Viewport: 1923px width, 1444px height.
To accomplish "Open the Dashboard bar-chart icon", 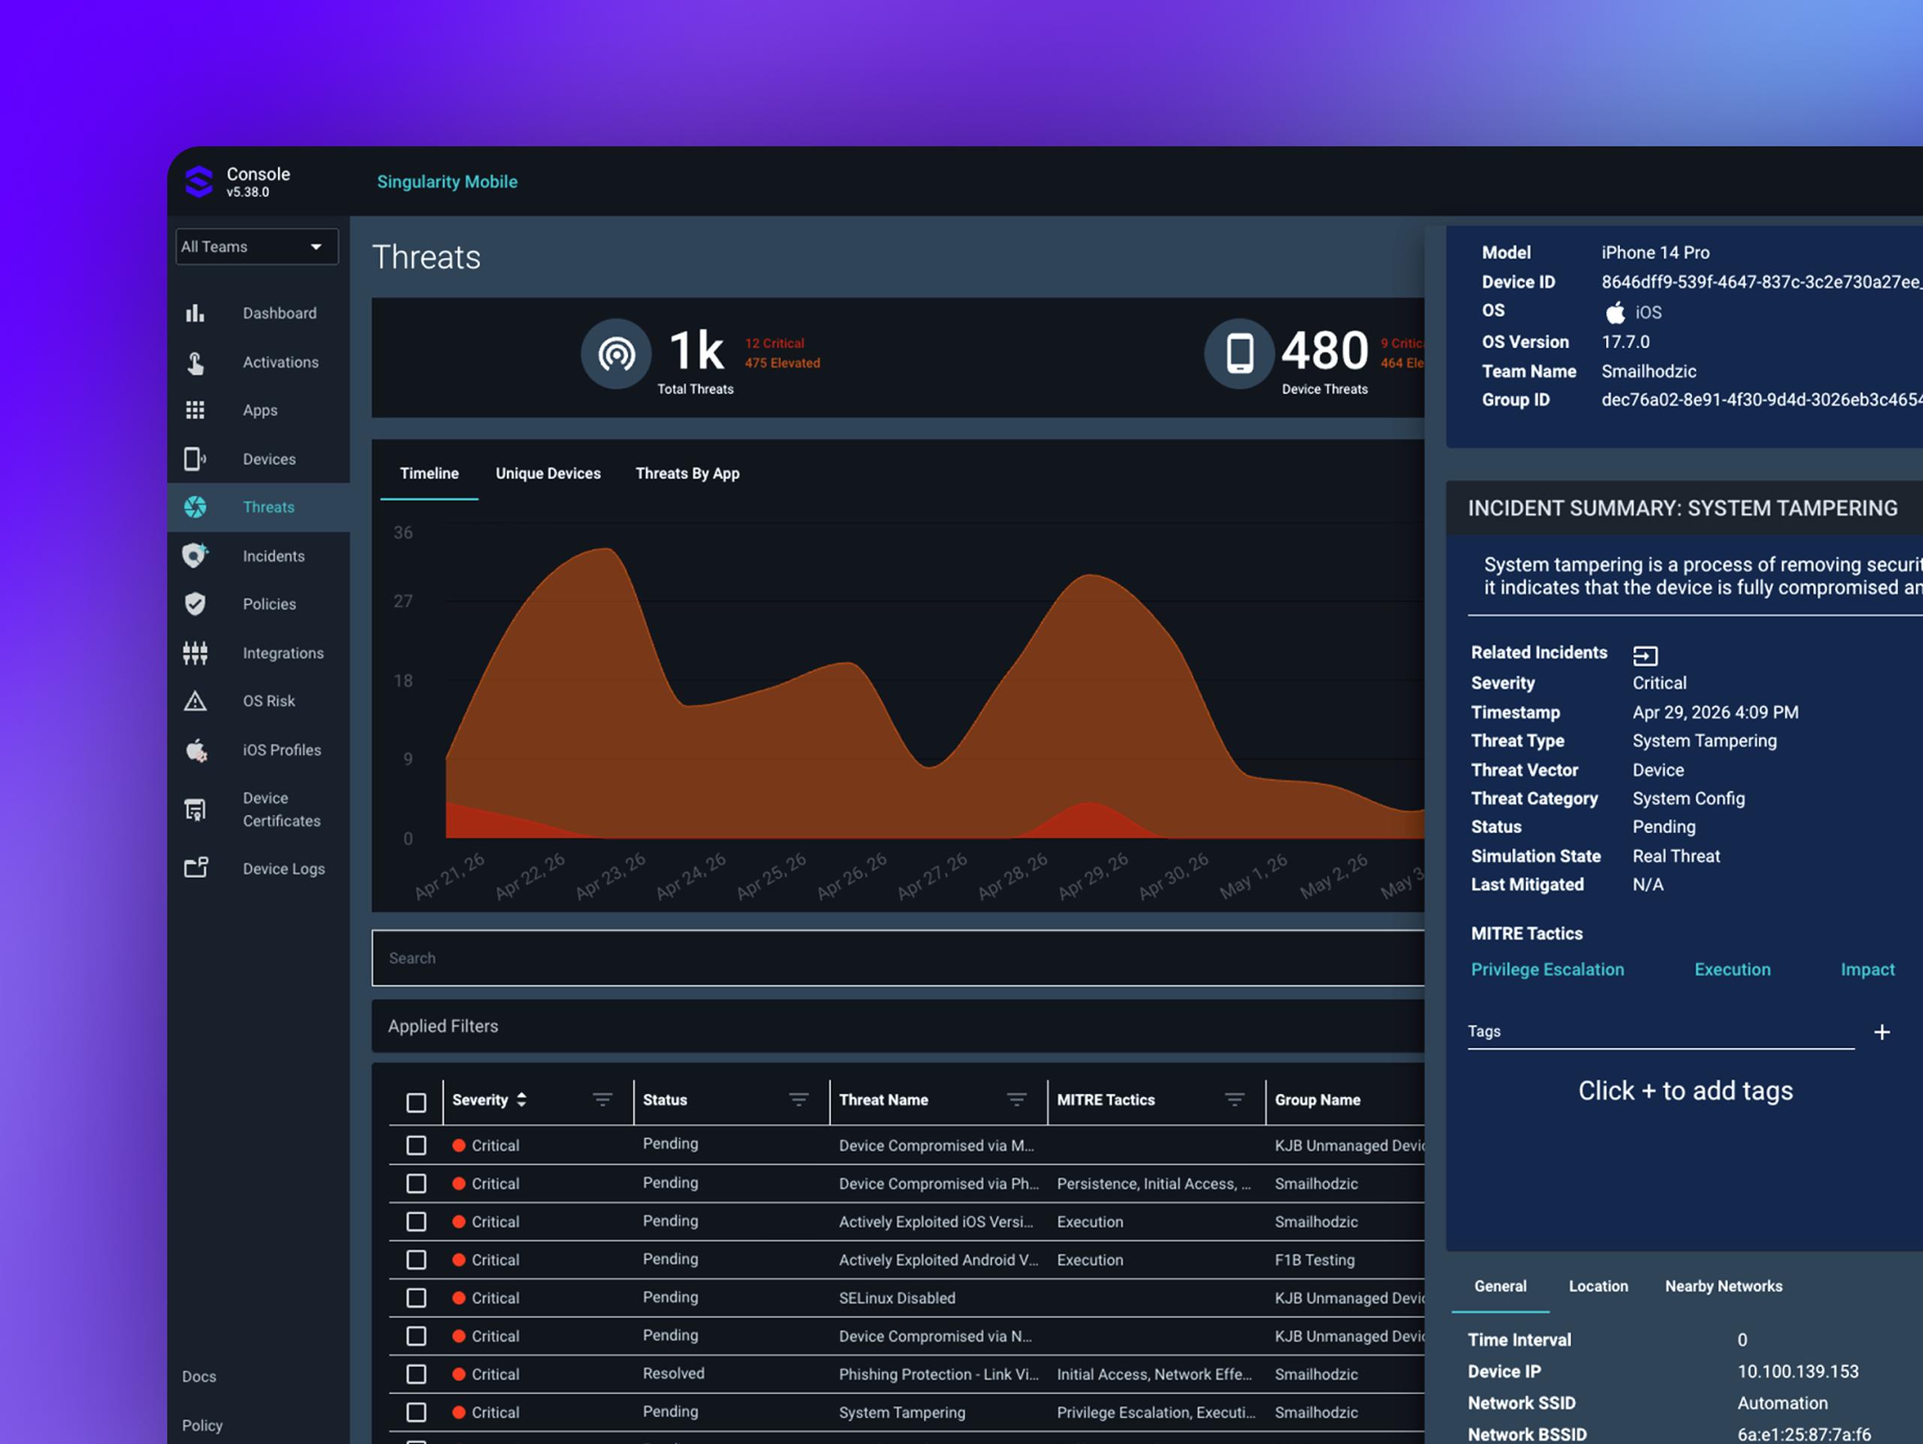I will pos(195,313).
